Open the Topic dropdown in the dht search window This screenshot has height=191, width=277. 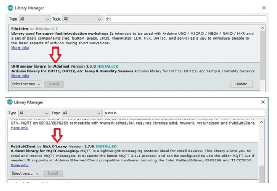coord(82,19)
